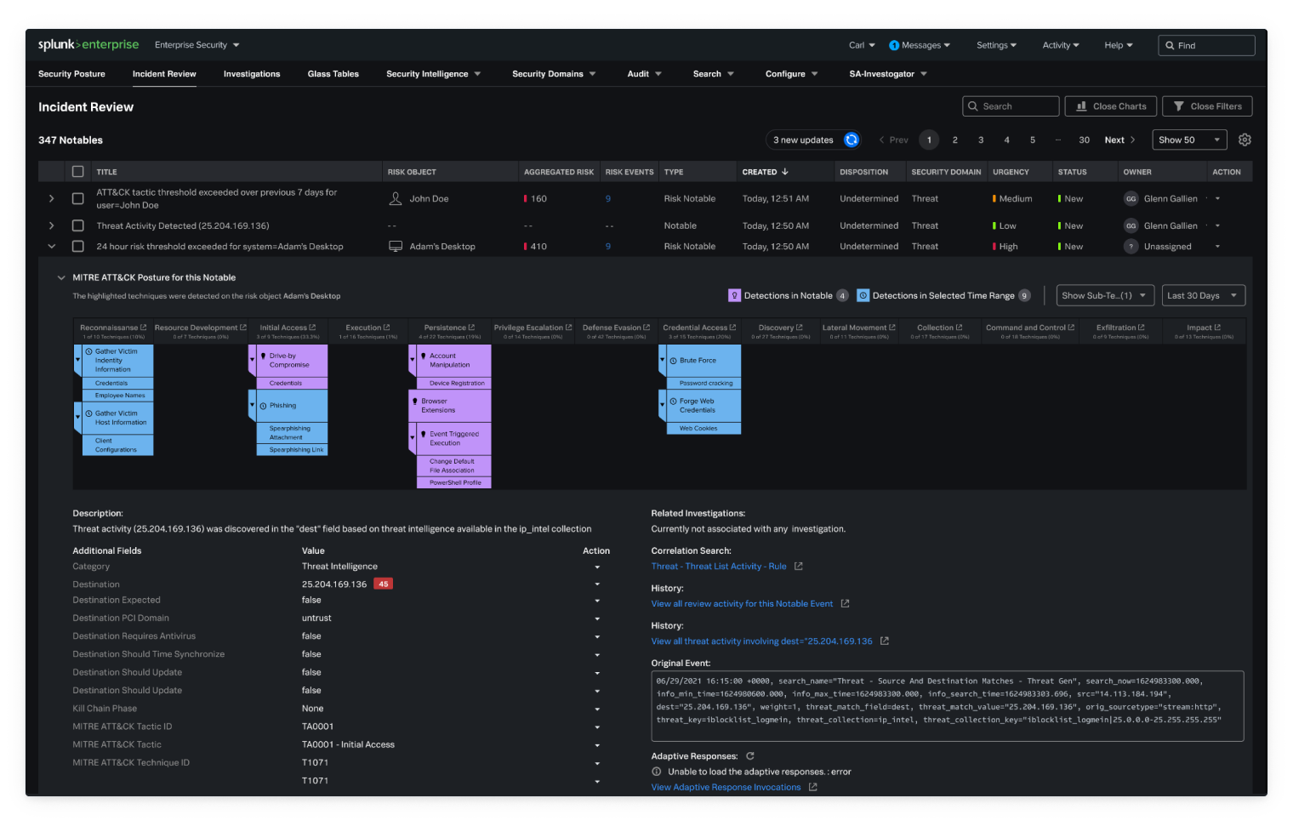
Task: Switch to the Security Posture tab
Action: (71, 74)
